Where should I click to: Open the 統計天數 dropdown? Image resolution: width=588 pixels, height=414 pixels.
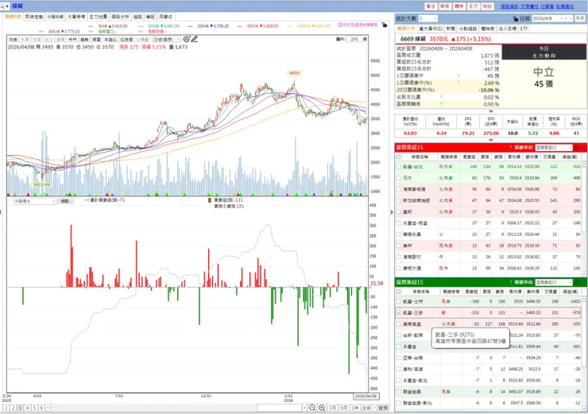click(x=435, y=18)
